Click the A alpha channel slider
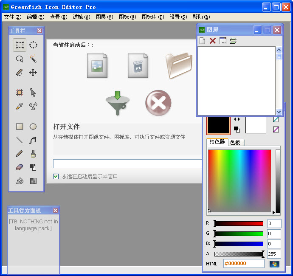This screenshot has width=293, height=276. point(239,254)
